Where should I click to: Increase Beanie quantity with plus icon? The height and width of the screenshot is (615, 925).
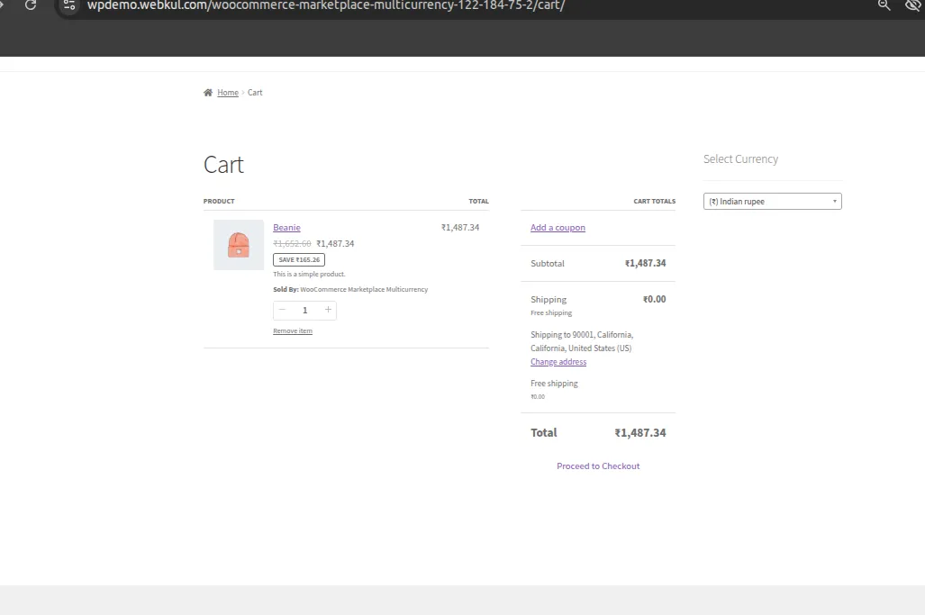click(x=328, y=310)
